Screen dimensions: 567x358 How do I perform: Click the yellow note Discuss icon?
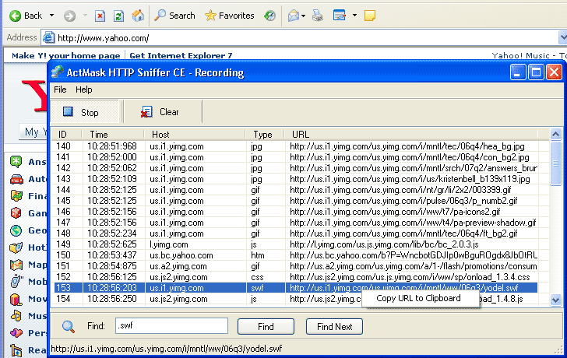point(369,16)
